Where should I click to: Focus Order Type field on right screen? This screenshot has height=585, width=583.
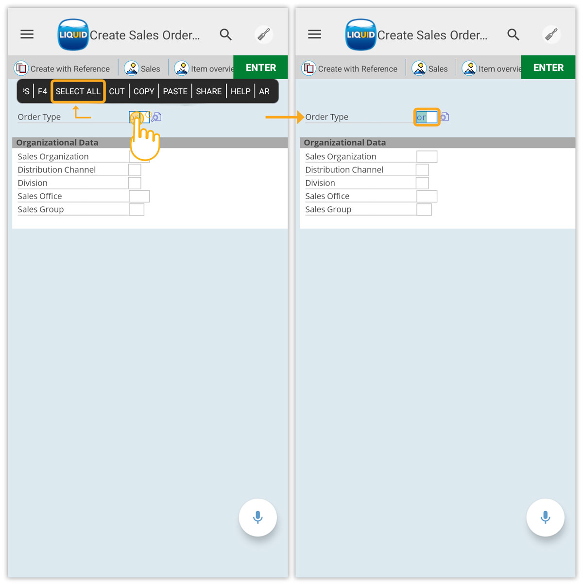(427, 117)
